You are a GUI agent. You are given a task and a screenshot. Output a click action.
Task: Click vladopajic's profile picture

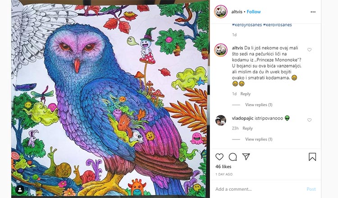pos(220,120)
